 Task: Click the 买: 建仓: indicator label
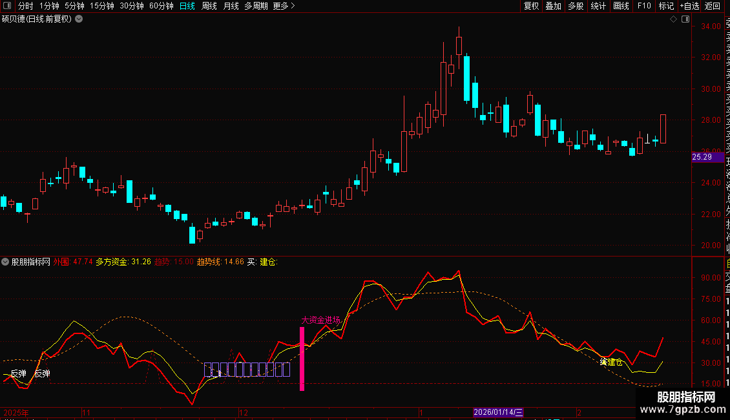coord(262,262)
